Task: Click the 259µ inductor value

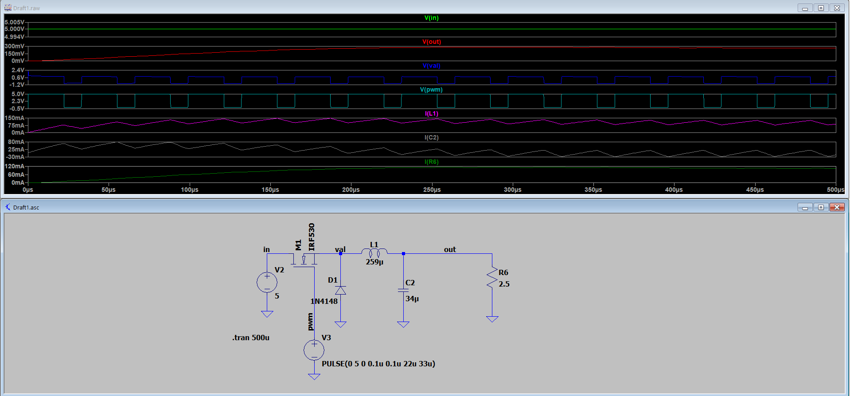Action: click(374, 262)
